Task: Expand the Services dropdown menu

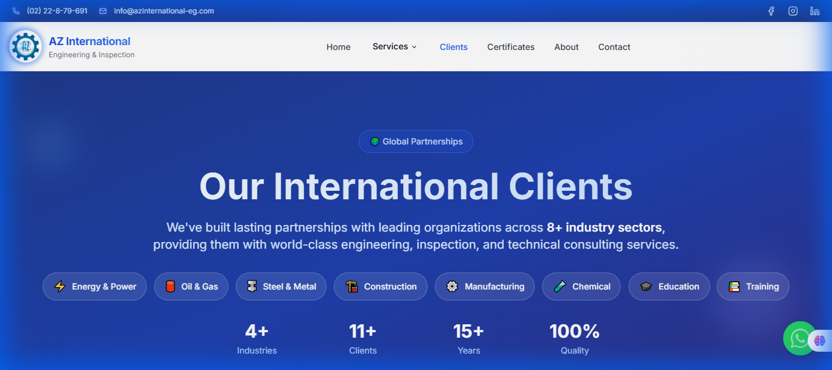Action: pyautogui.click(x=394, y=46)
